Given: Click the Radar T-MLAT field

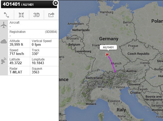Looking at the screenshot, I should click(19, 71).
